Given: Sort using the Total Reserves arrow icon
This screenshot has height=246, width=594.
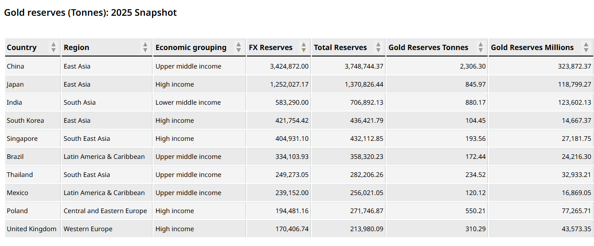Looking at the screenshot, I should tap(378, 47).
